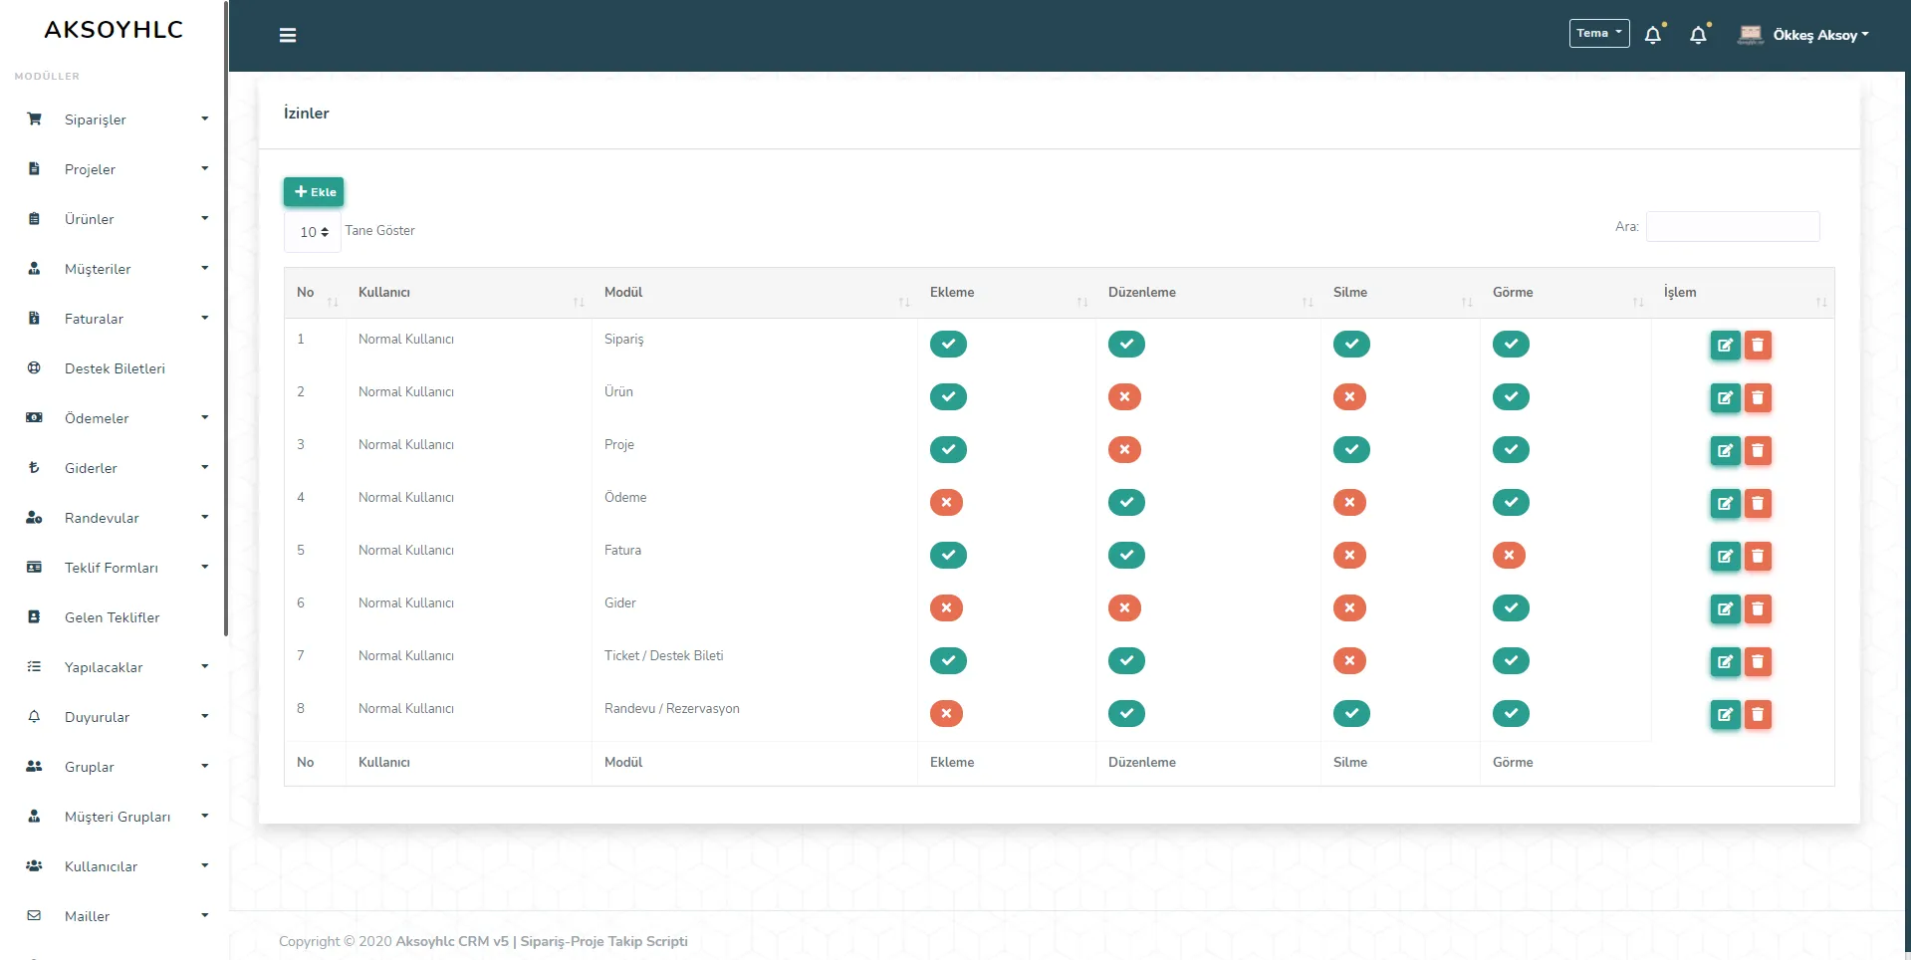Click the Projeler document icon
This screenshot has width=1911, height=960.
tap(34, 169)
